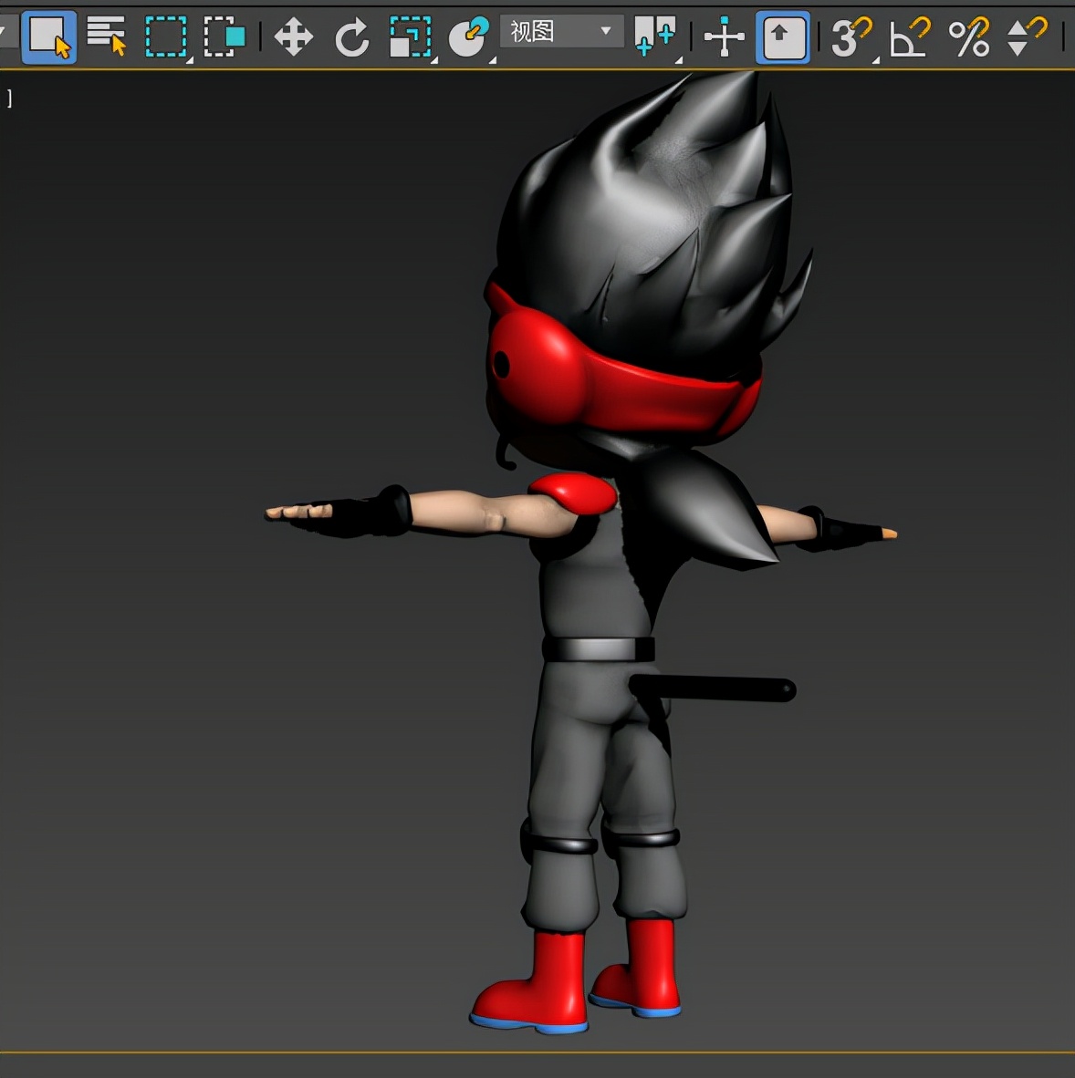Enable the Select and Manipulate tool
The image size is (1075, 1078).
(x=724, y=37)
